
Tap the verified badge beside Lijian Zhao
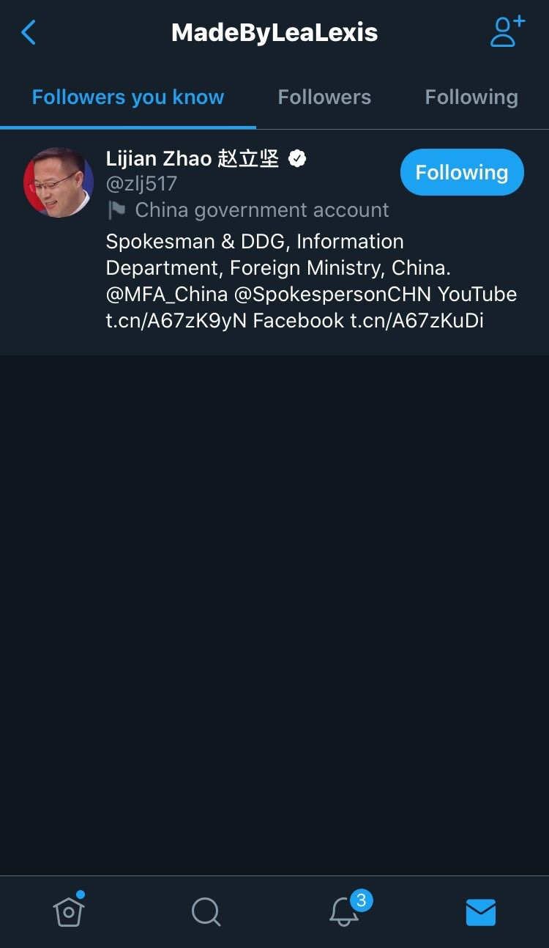[x=297, y=158]
